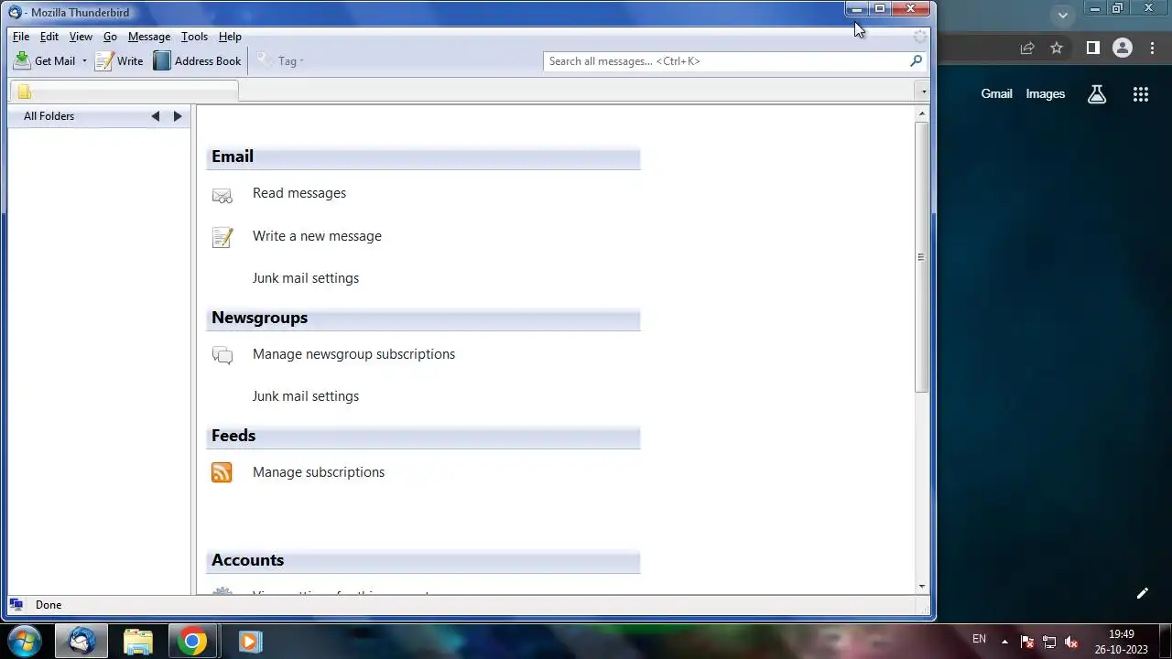
Task: Click the Tag toolbar button
Action: coord(280,61)
